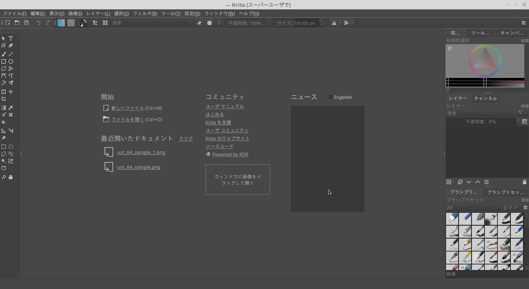This screenshot has width=529, height=289.
Task: Select the Crop tool
Action: pyautogui.click(x=4, y=99)
